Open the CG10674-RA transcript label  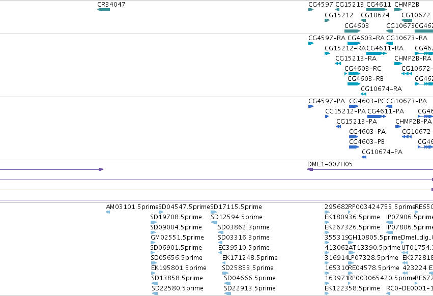point(382,89)
